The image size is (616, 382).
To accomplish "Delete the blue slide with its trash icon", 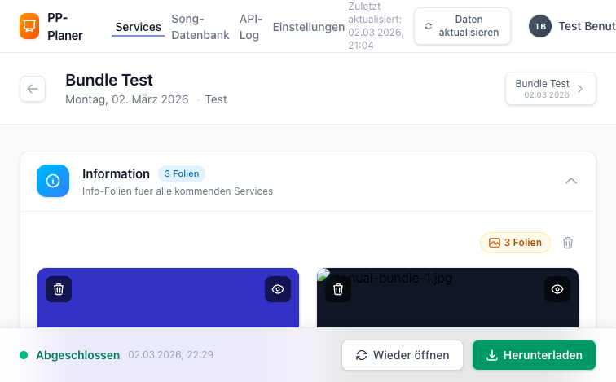I will [59, 289].
